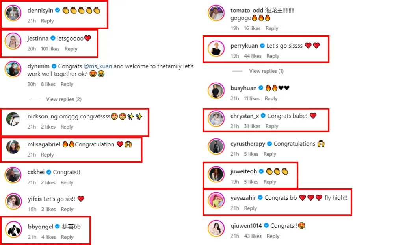This screenshot has height=245, width=394.
Task: Expand View replies (1) under perrykuan
Action: click(x=266, y=71)
